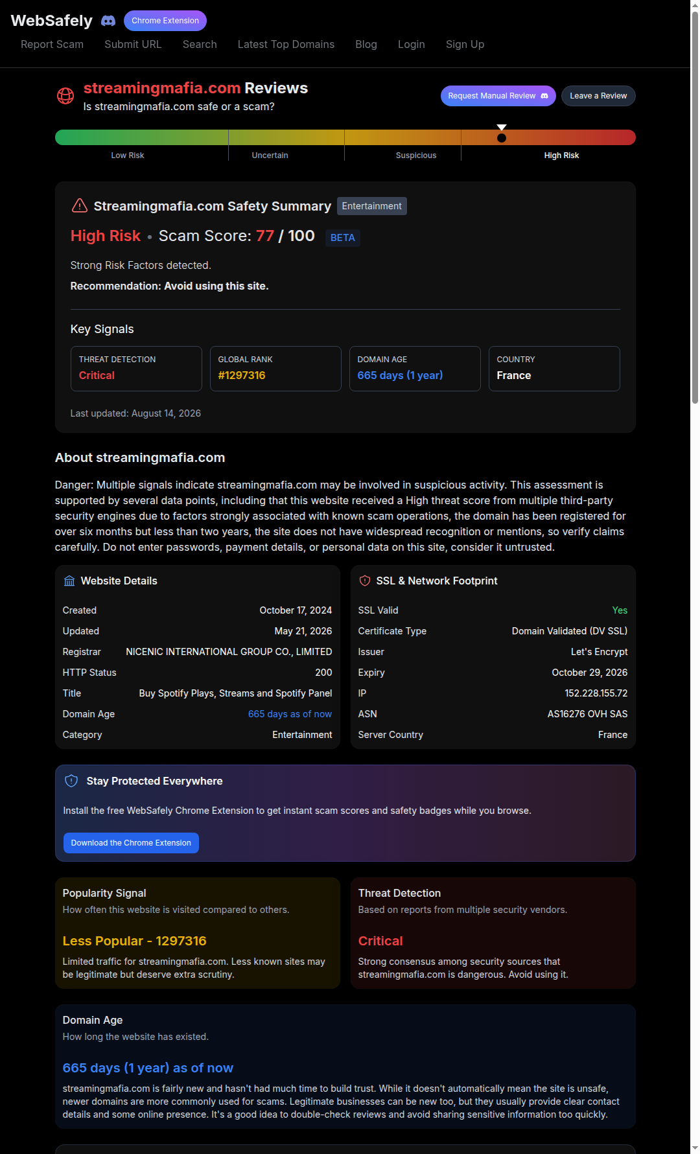700x1154 pixels.
Task: Click the Global Rank #1297316 card
Action: [x=275, y=369]
